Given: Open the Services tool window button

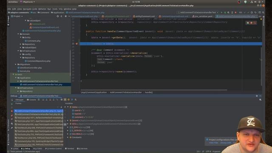Looking at the screenshot, I should pos(82,148).
